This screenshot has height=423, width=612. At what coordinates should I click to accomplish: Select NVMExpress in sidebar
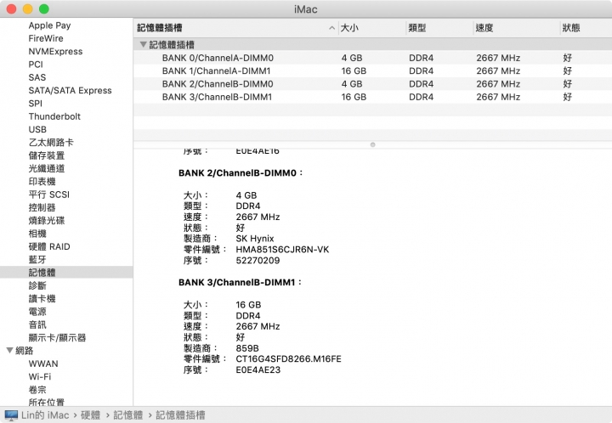pyautogui.click(x=55, y=52)
